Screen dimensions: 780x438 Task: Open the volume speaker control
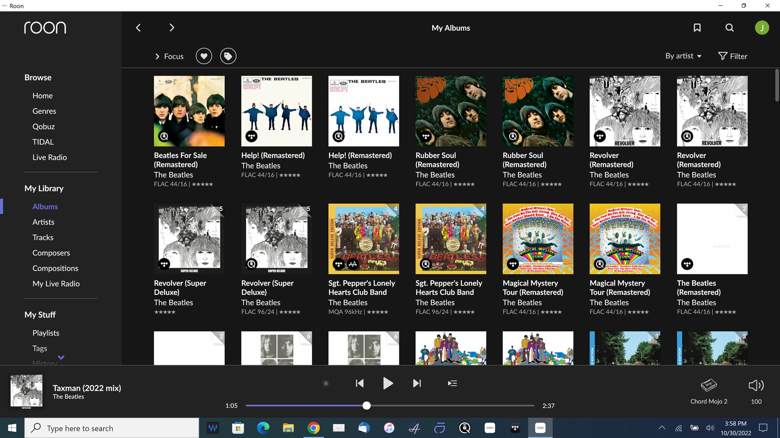pos(756,385)
